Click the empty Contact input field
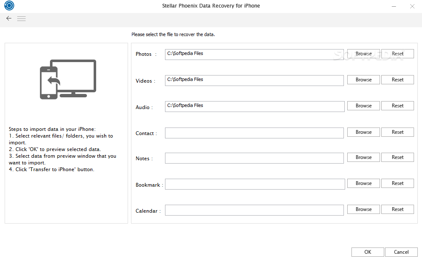 (254, 133)
